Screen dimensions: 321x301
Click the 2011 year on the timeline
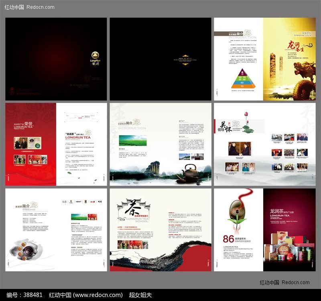click(x=87, y=116)
